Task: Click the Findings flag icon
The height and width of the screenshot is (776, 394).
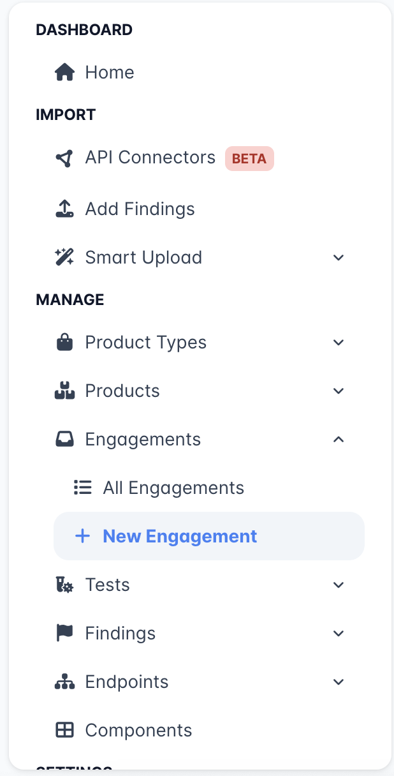Action: coord(65,634)
